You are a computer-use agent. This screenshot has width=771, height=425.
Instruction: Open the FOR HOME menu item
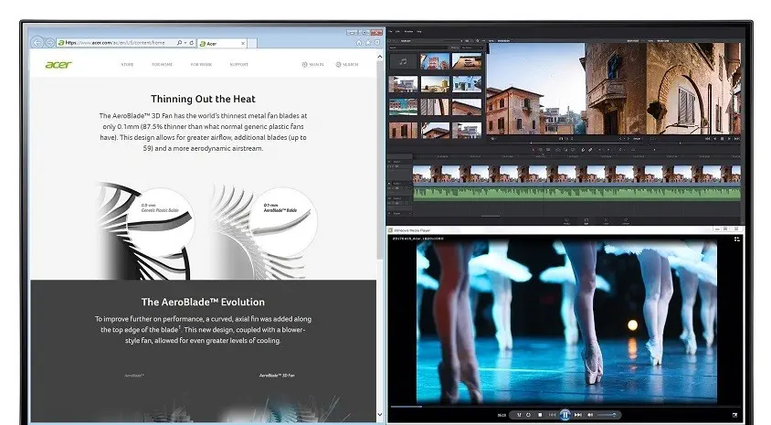[x=163, y=65]
